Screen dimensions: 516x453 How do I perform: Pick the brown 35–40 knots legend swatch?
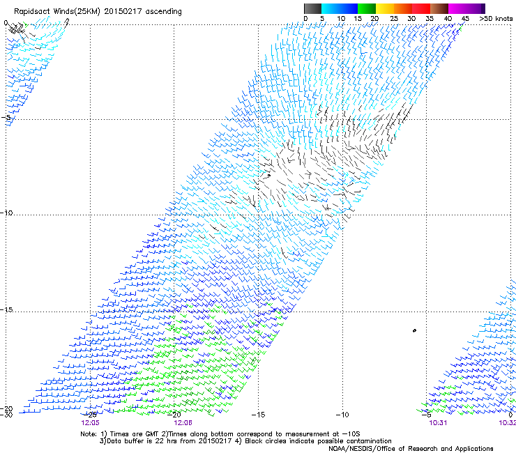pyautogui.click(x=439, y=8)
